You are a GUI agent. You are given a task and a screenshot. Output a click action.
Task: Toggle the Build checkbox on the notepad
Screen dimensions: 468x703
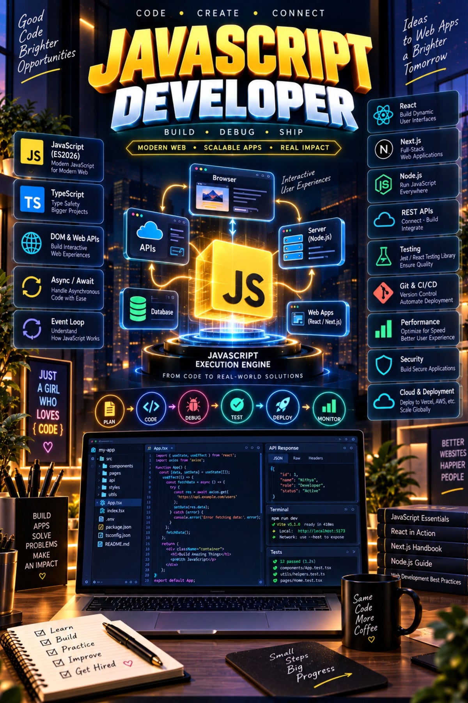(45, 642)
